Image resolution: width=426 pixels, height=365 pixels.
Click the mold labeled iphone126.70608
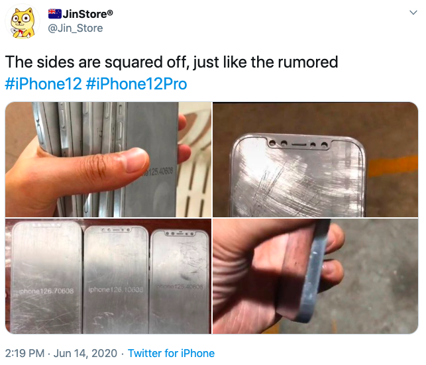(x=47, y=277)
